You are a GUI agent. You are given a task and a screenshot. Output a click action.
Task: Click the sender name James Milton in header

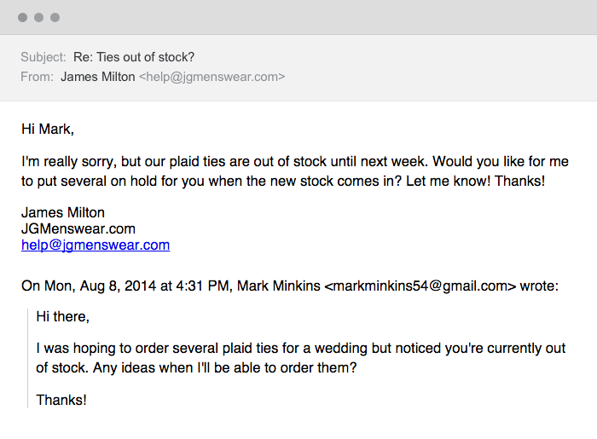(98, 77)
